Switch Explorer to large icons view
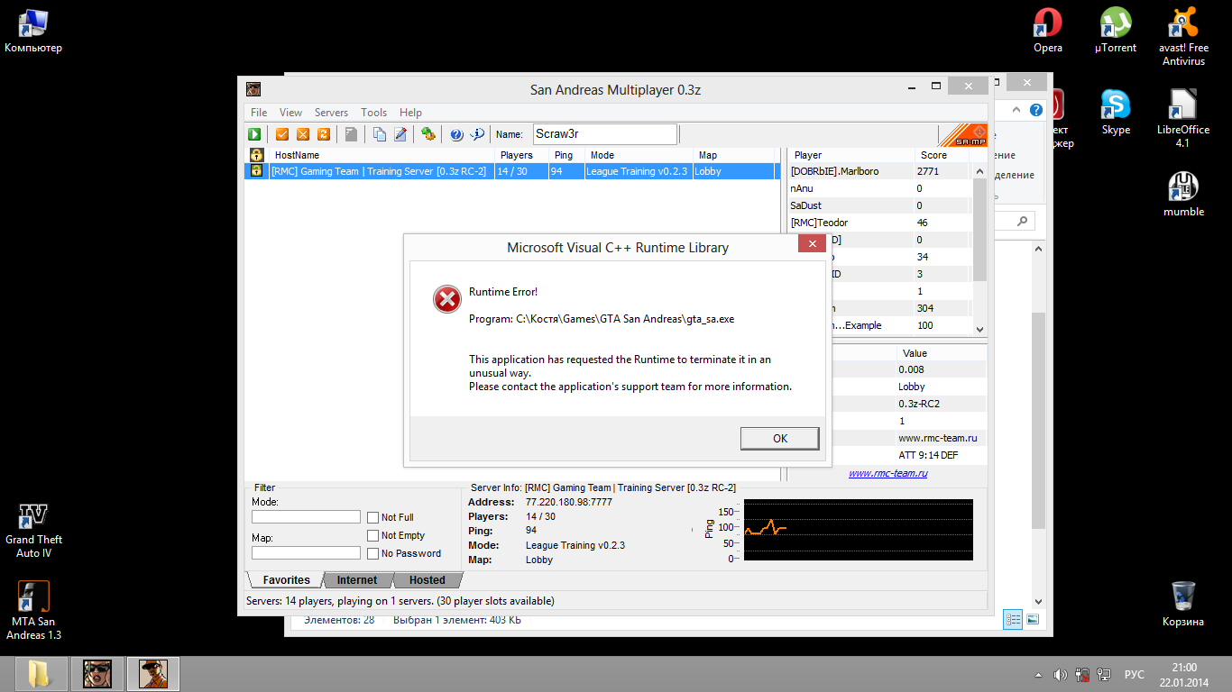The height and width of the screenshot is (692, 1232). 1033,620
